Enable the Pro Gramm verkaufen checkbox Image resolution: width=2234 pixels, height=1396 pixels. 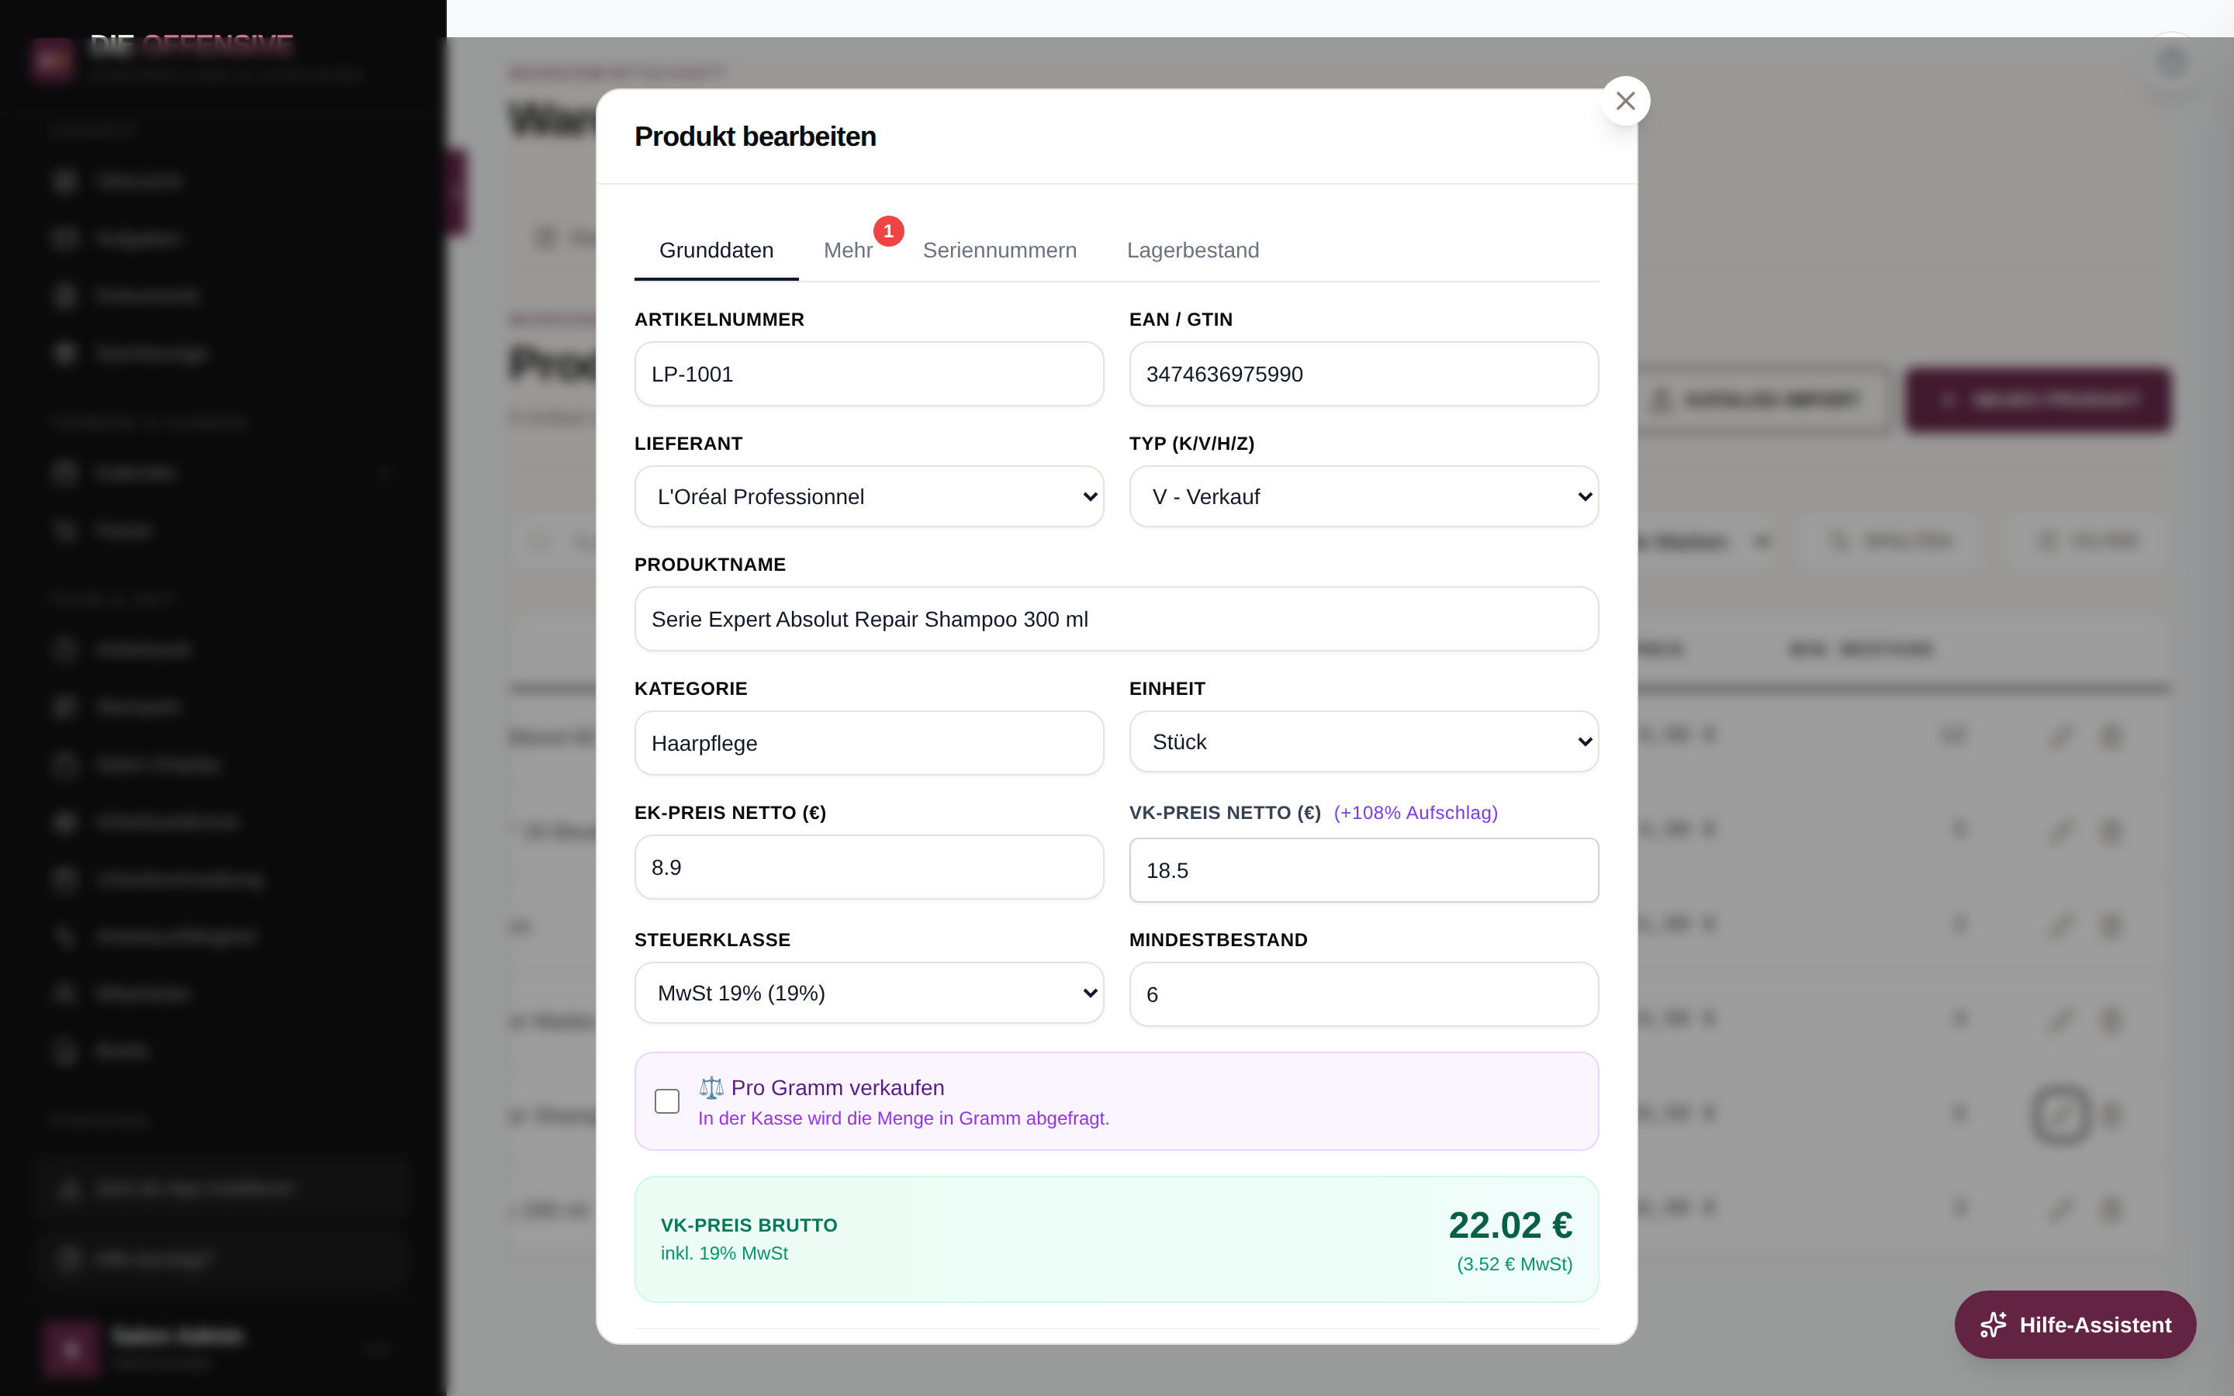(666, 1101)
